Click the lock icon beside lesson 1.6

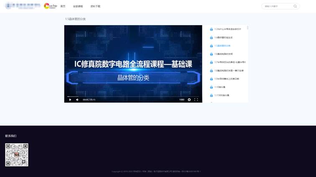pyautogui.click(x=211, y=54)
